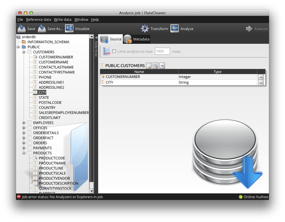Click the Save toolbar icon
Viewport: 285px width, 222px height.
tap(22, 29)
